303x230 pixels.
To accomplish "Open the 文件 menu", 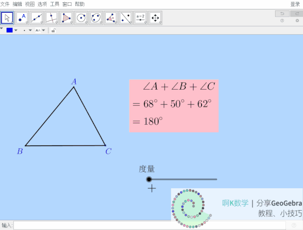I will coord(5,4).
